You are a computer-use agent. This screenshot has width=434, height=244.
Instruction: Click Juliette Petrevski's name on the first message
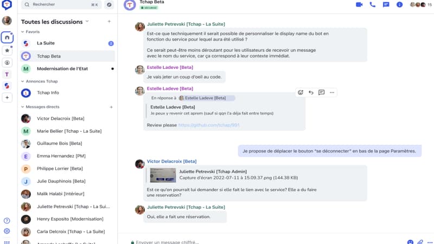[186, 24]
